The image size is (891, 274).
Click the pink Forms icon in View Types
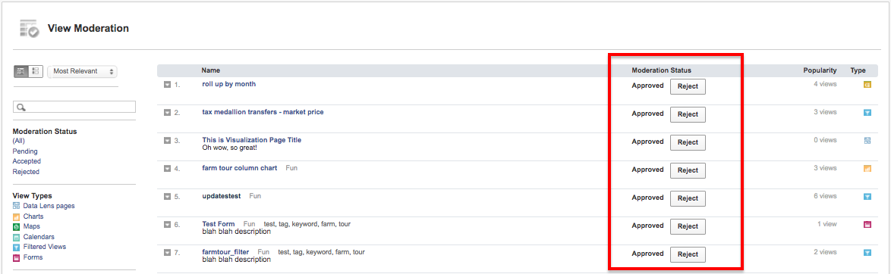click(x=17, y=257)
